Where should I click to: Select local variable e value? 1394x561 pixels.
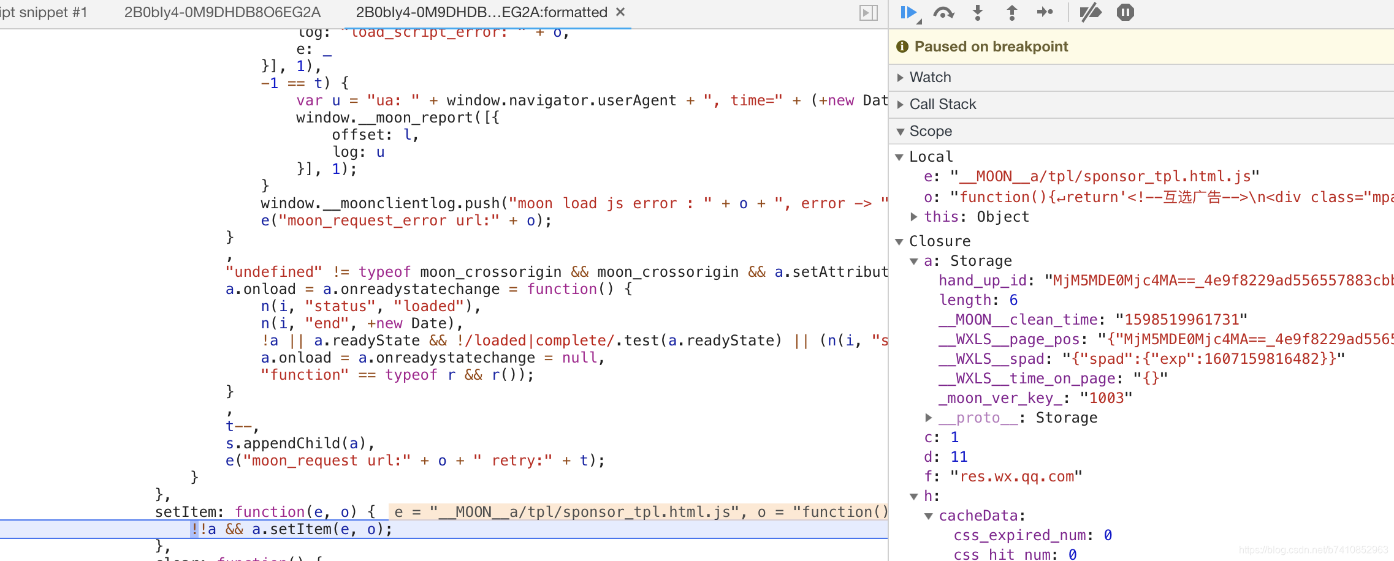[x=1105, y=177]
